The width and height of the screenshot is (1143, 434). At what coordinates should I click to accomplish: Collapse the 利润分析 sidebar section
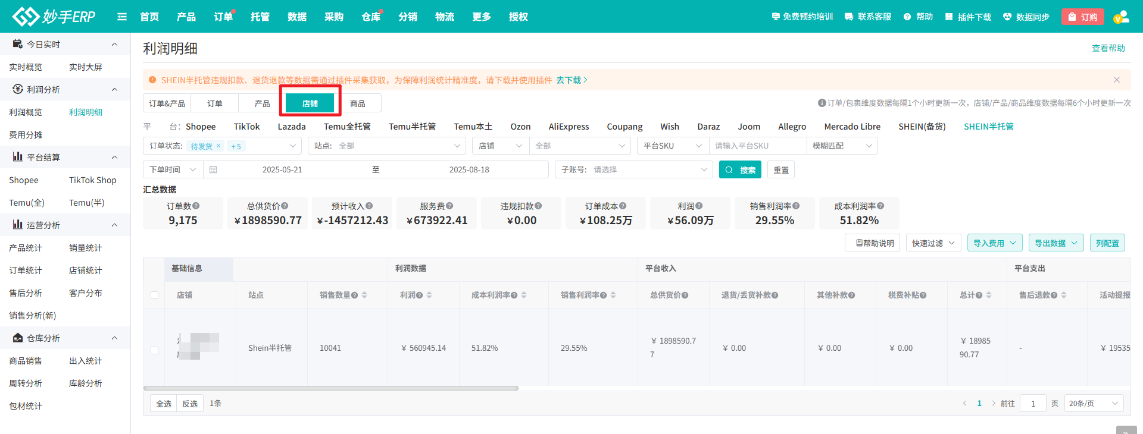pyautogui.click(x=114, y=89)
